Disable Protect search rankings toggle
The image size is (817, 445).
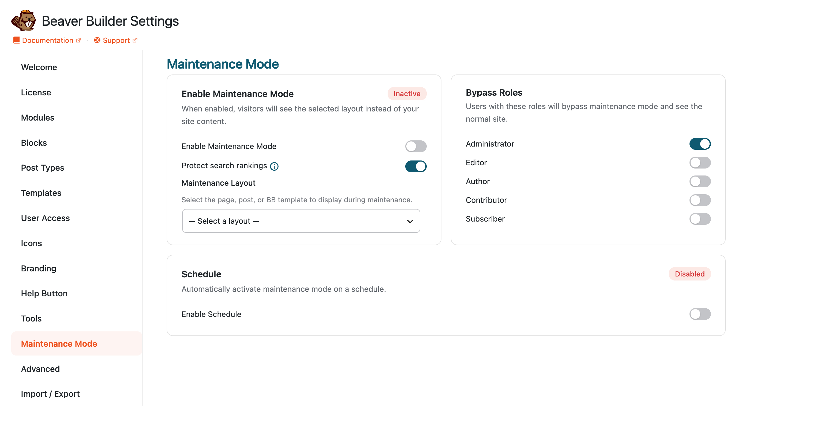point(416,166)
